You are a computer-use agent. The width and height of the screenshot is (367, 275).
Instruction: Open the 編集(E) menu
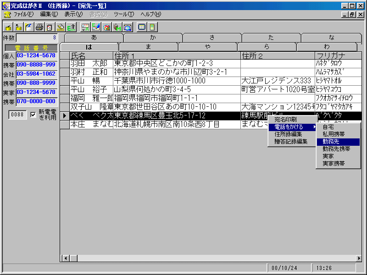point(49,14)
